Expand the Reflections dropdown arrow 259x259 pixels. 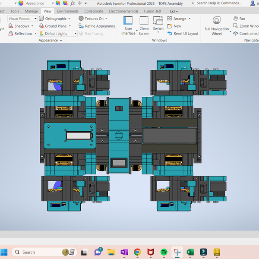coord(35,33)
